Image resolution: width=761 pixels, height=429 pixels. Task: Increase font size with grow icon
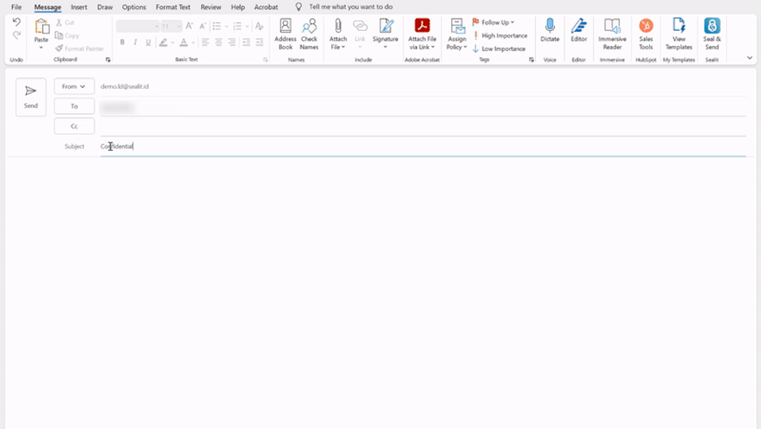click(189, 25)
